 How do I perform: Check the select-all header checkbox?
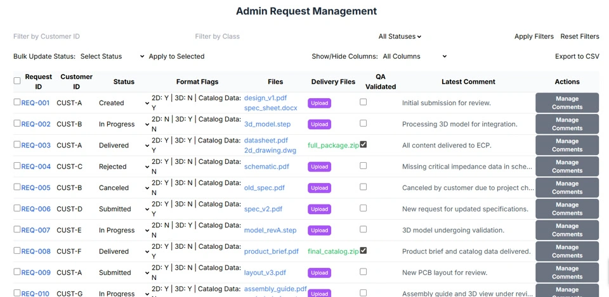(x=17, y=81)
